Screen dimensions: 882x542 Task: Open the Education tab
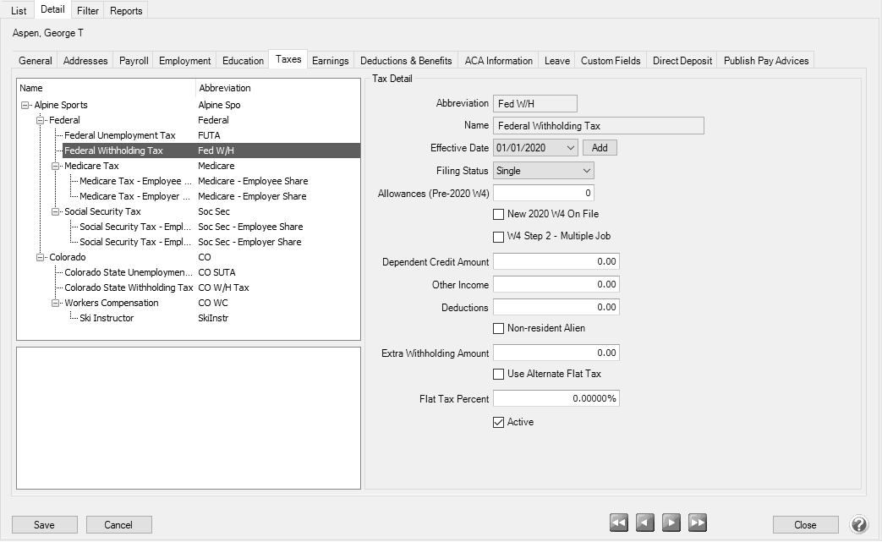pos(243,61)
